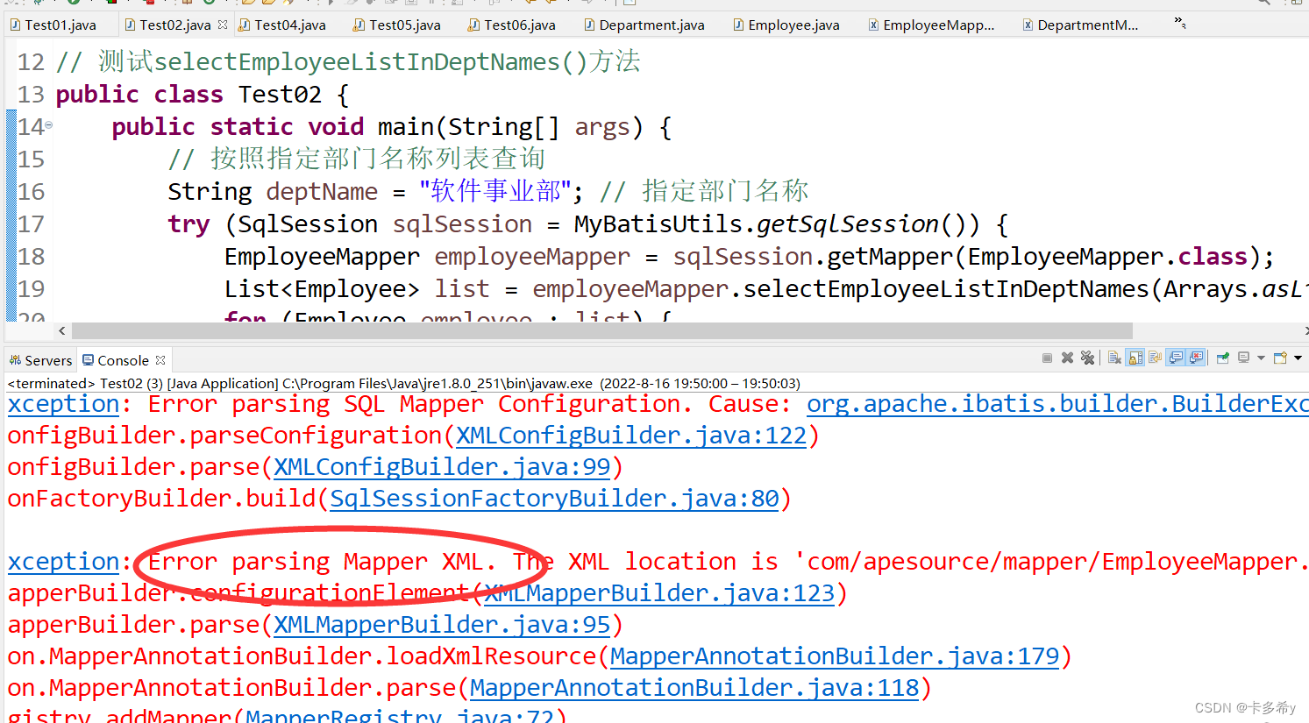Click the Display Selected Console monitor icon
The width and height of the screenshot is (1309, 723).
tap(1243, 358)
